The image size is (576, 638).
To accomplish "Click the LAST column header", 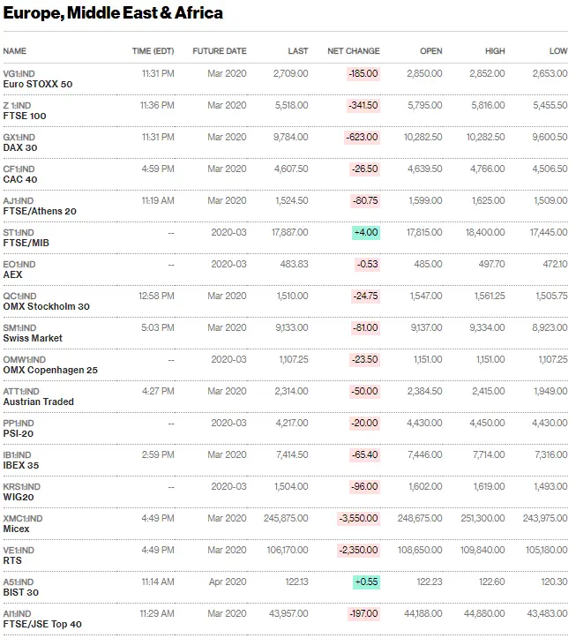I will coord(298,51).
